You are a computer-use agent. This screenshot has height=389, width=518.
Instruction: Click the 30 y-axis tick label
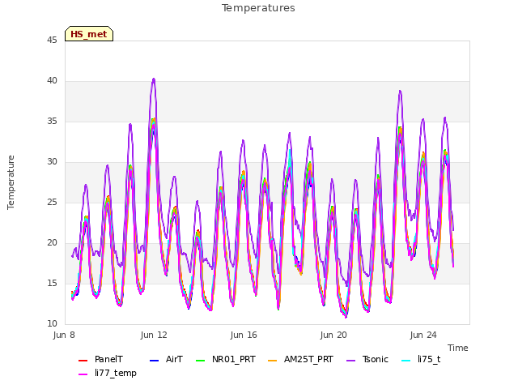coord(52,162)
